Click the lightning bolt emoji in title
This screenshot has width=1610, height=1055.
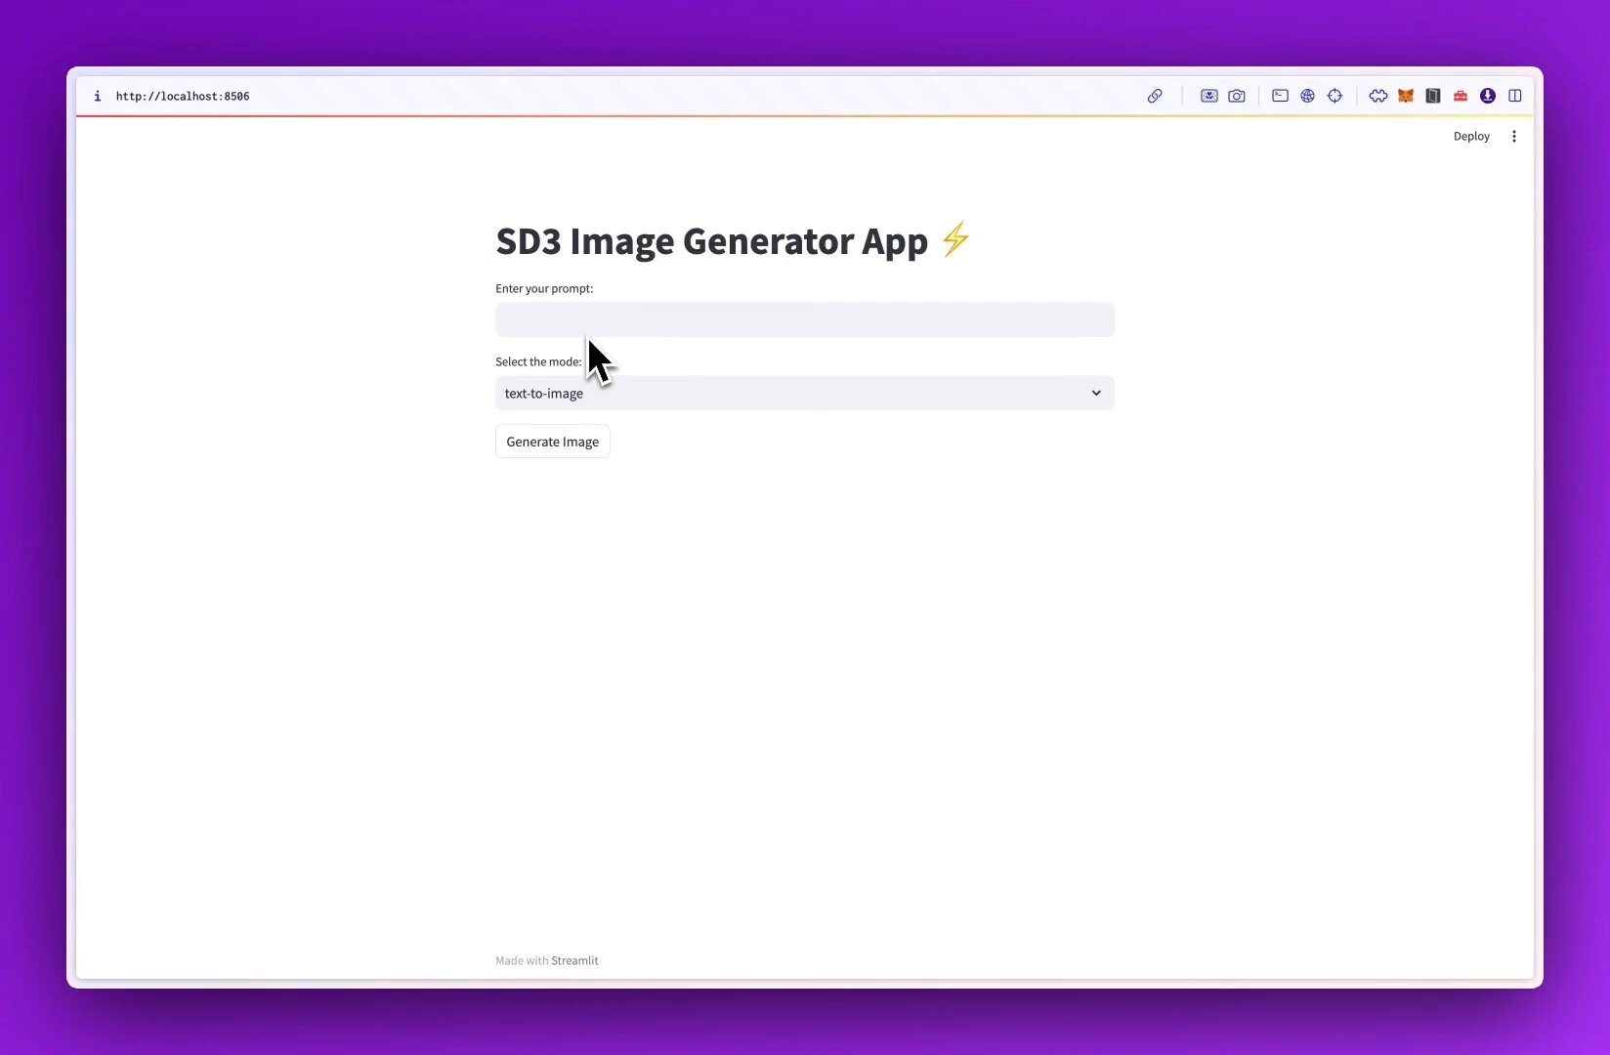tap(955, 239)
